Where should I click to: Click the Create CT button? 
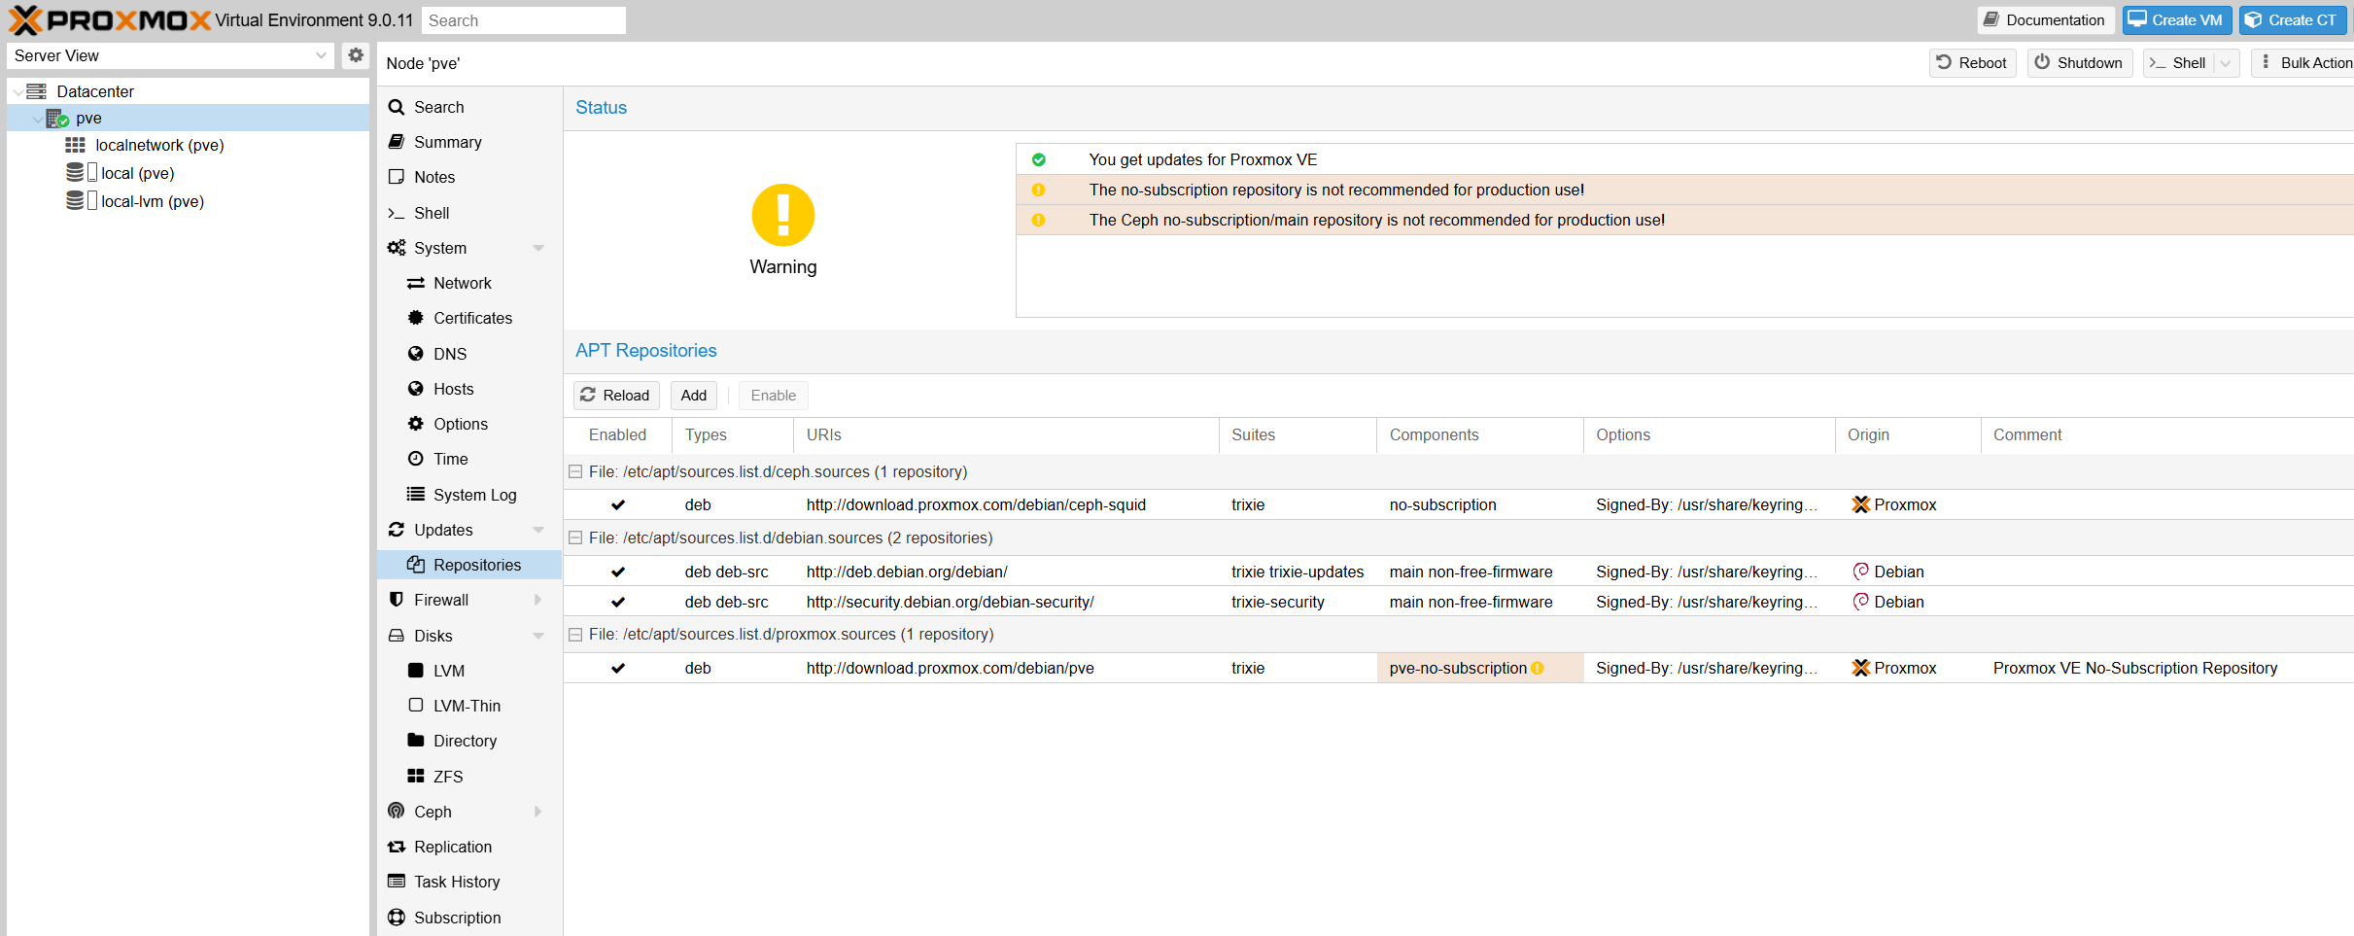(x=2294, y=20)
